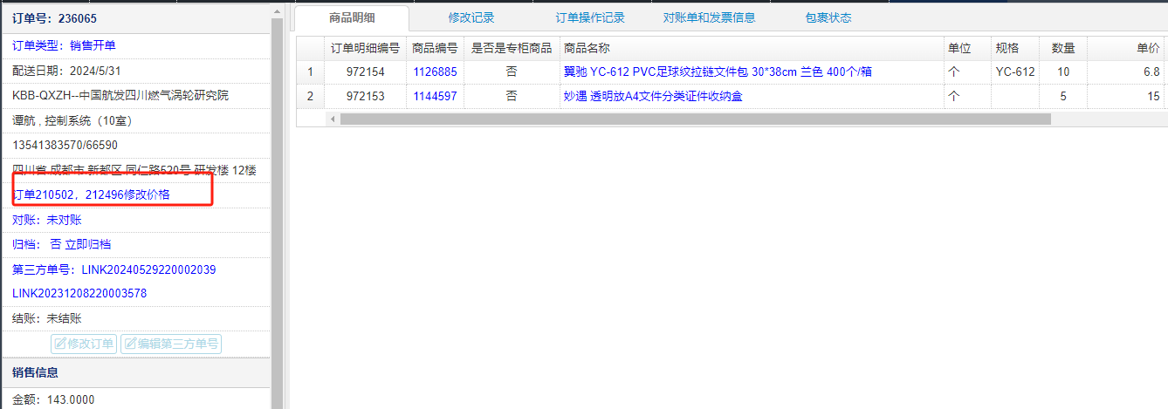Click the 销售信息 section header

(x=135, y=372)
